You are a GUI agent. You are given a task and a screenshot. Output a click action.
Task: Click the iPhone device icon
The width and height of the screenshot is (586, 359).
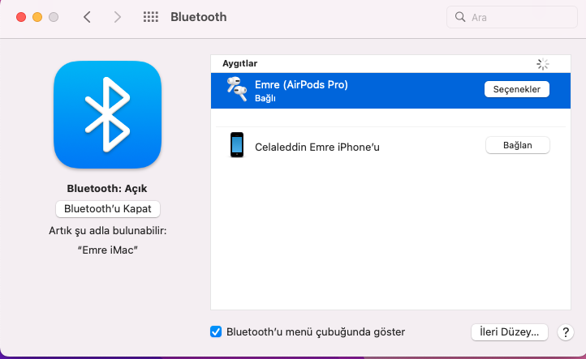coord(237,146)
